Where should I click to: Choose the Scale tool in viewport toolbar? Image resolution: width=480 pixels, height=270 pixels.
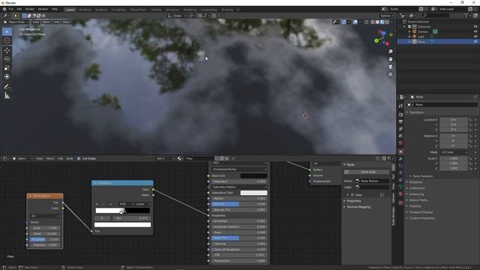[7, 68]
